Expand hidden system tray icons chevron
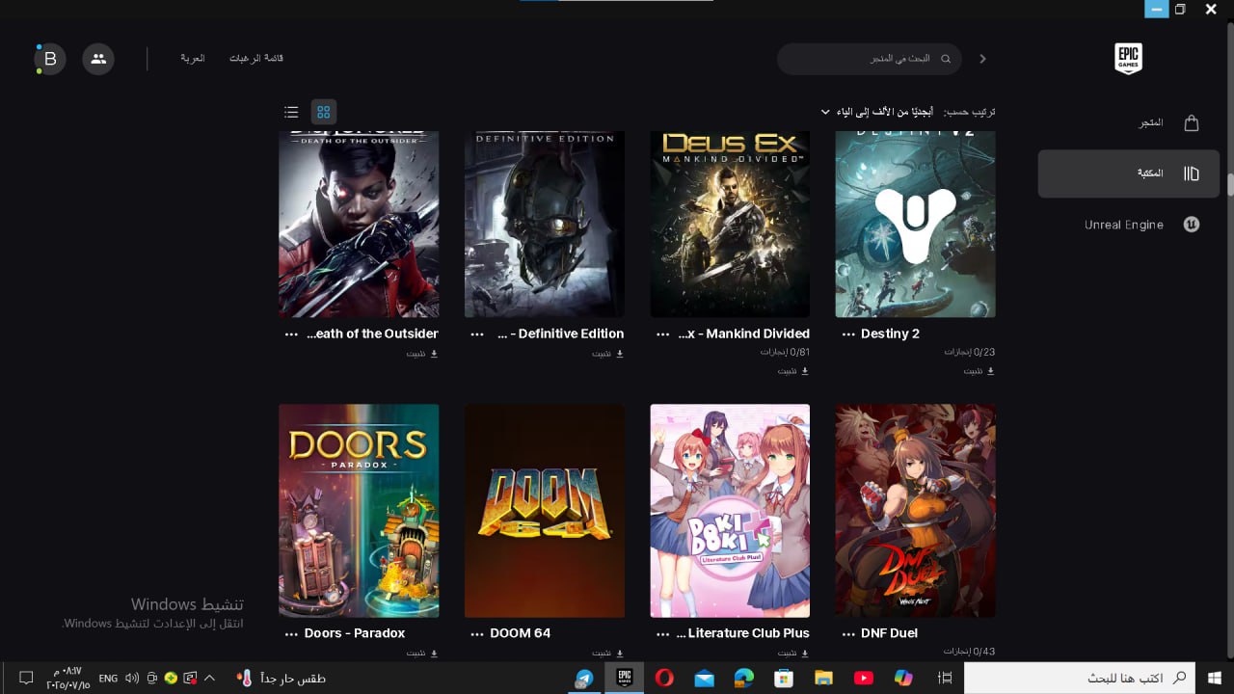Viewport: 1234px width, 694px height. 209,678
